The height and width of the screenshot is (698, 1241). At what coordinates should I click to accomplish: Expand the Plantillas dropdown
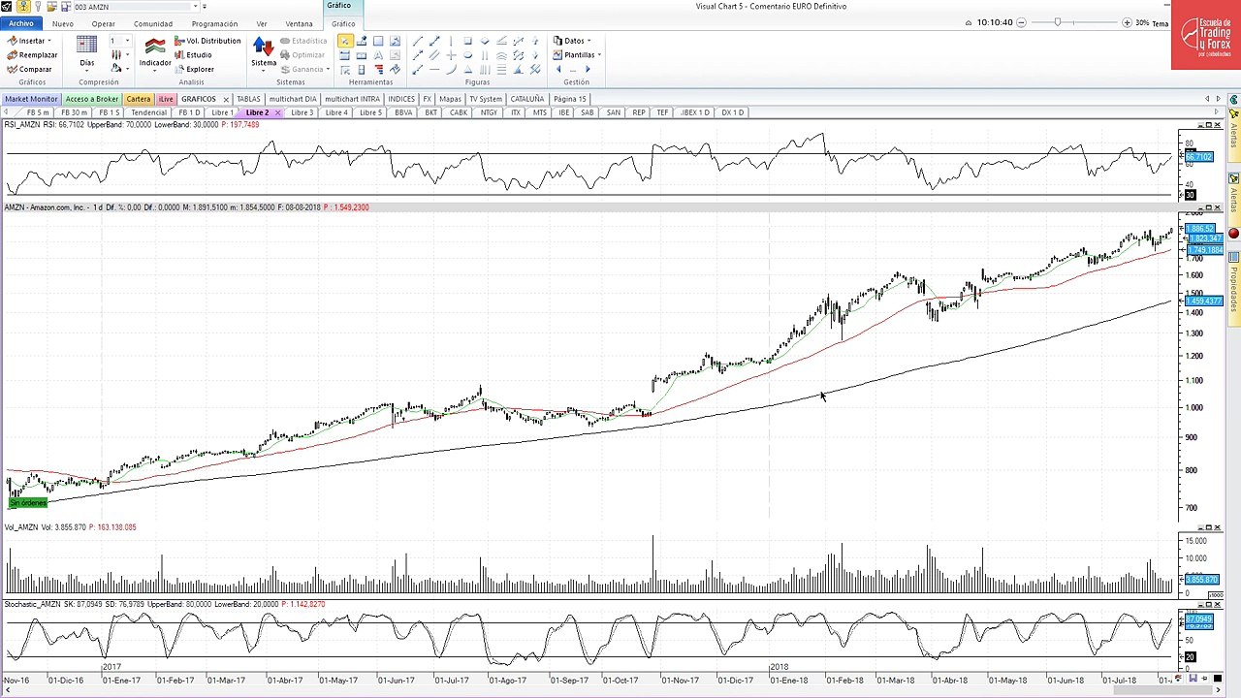coord(578,55)
